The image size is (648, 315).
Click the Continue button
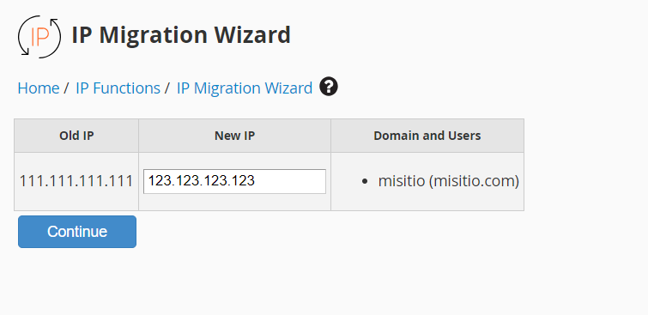pos(77,232)
